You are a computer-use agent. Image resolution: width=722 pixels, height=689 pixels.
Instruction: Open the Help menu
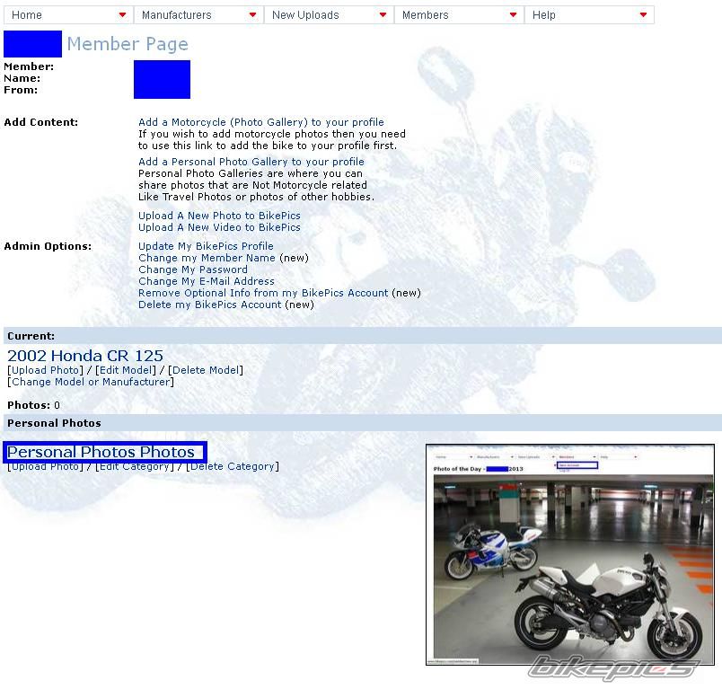(x=589, y=15)
